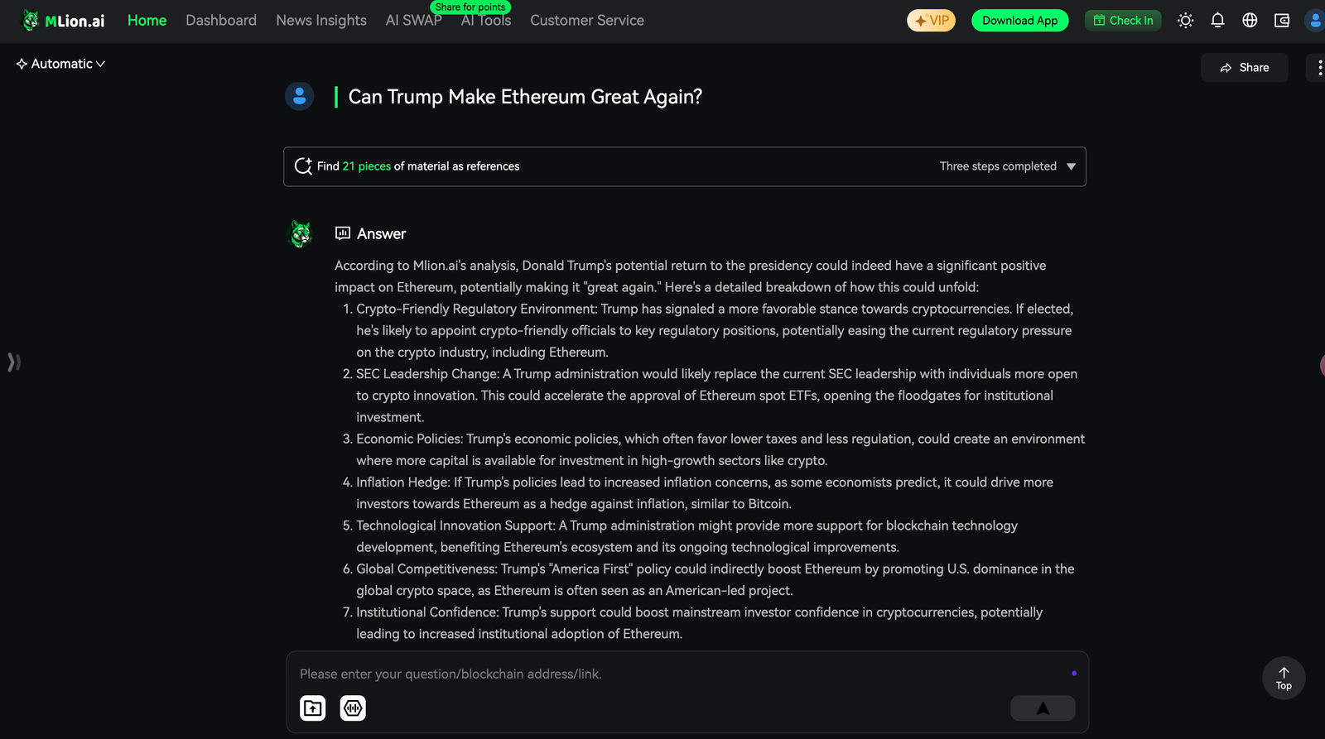Open language globe selector

point(1250,21)
